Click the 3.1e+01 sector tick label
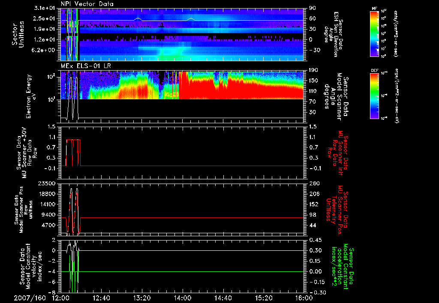 coord(44,8)
